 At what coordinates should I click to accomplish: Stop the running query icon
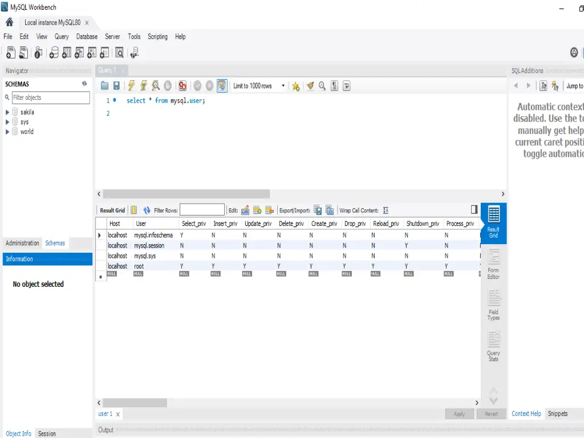pyautogui.click(x=168, y=86)
